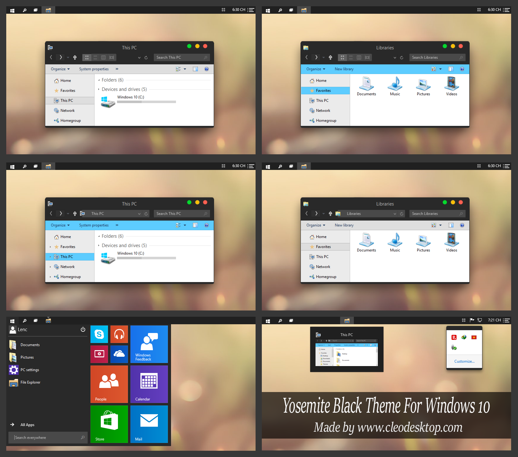Screen dimensions: 518x457
Task: Open All Apps in the Start menu
Action: click(x=27, y=425)
